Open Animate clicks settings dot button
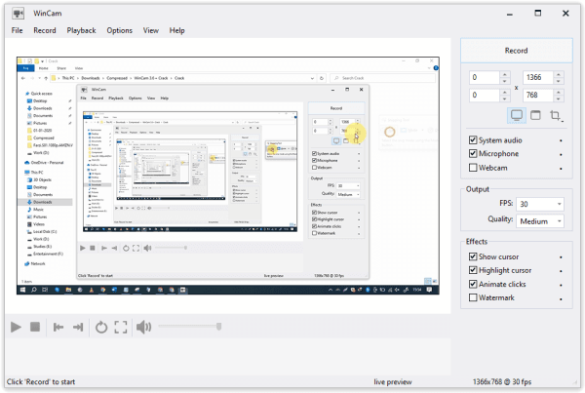 point(561,285)
